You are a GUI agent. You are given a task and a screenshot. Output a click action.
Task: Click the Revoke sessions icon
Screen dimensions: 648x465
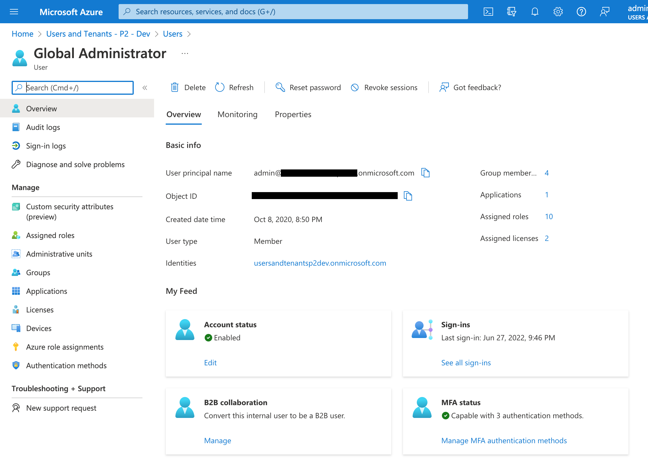click(355, 87)
